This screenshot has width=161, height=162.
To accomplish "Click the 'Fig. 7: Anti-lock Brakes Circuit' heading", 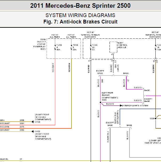I will click(x=80, y=22).
